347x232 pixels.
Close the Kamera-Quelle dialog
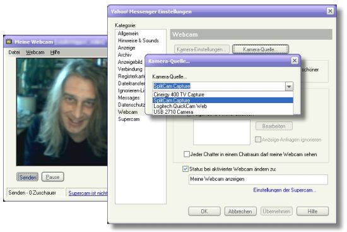pos(295,61)
